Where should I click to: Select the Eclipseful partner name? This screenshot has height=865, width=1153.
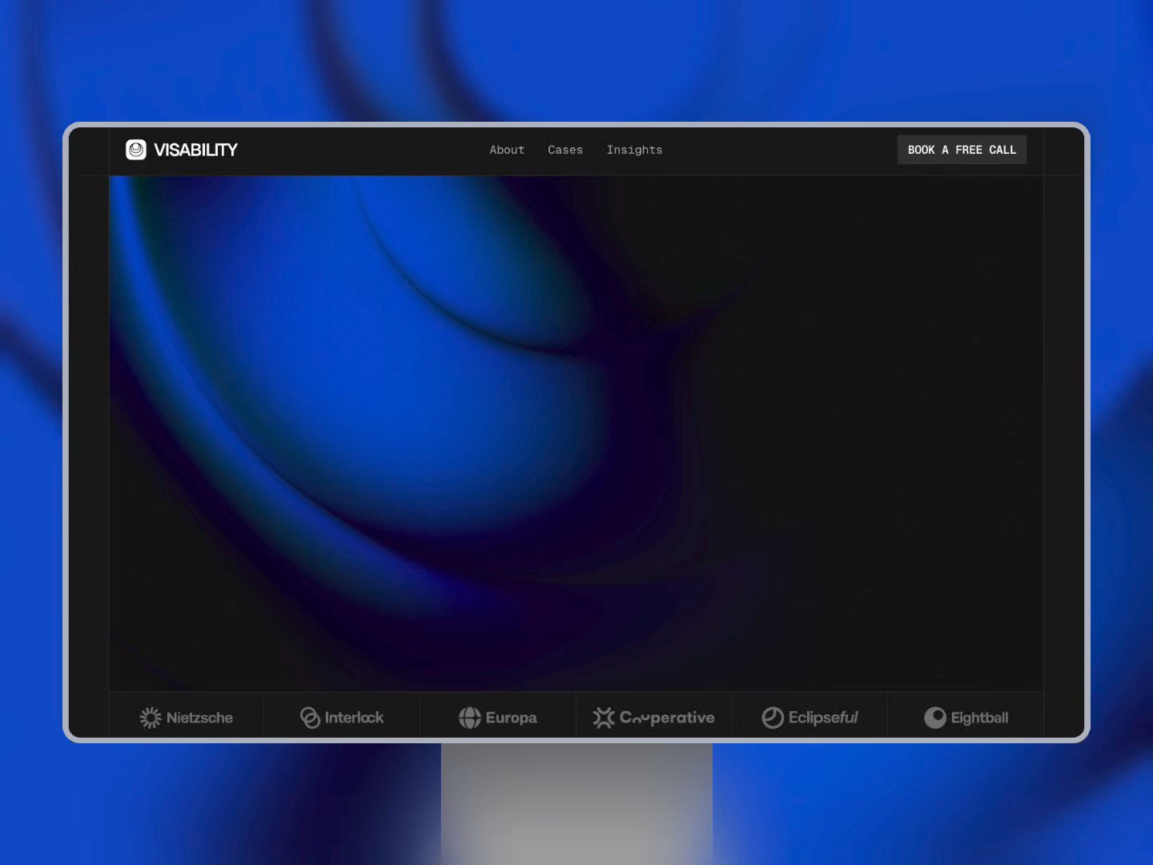click(823, 718)
